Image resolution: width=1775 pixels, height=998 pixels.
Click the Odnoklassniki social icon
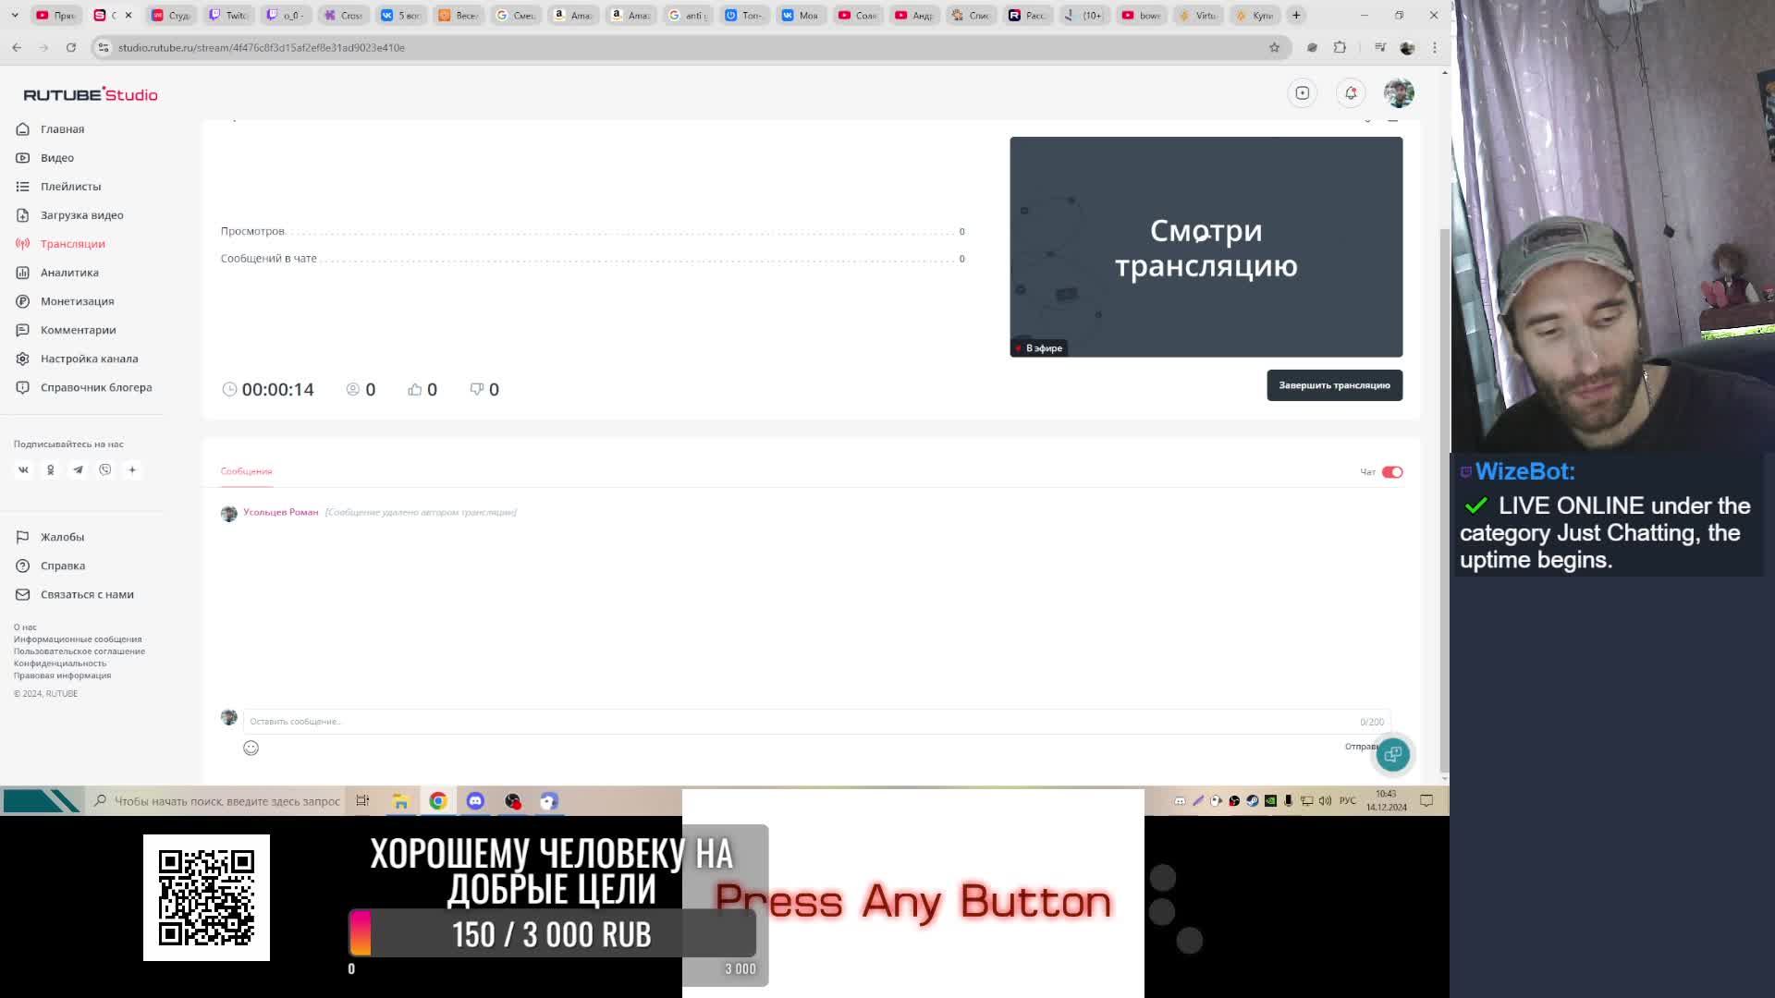click(x=51, y=469)
